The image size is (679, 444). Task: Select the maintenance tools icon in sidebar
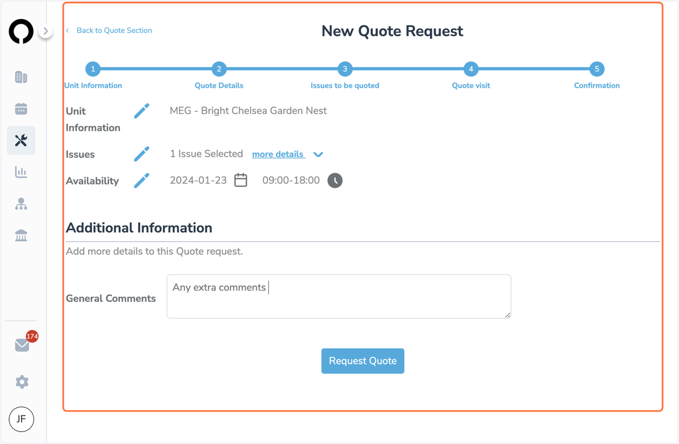pyautogui.click(x=21, y=140)
